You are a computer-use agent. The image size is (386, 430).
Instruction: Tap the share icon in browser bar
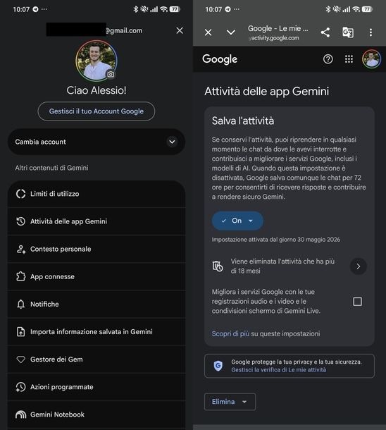pyautogui.click(x=325, y=32)
